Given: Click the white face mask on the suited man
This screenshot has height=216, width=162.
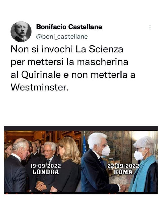Looking at the screenshot, I should click(105, 151).
